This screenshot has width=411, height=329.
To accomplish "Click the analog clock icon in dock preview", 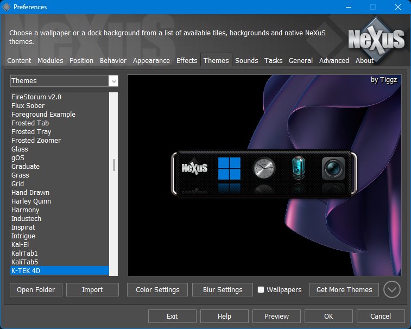I will click(264, 168).
